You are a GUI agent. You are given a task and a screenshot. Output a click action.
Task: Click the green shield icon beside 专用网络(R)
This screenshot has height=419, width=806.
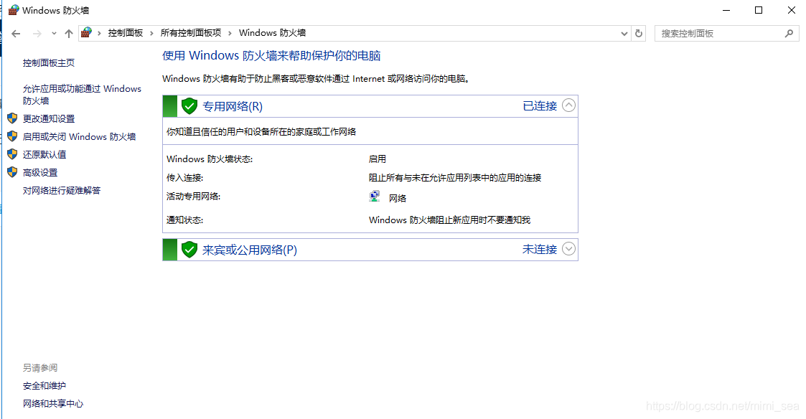[x=189, y=106]
